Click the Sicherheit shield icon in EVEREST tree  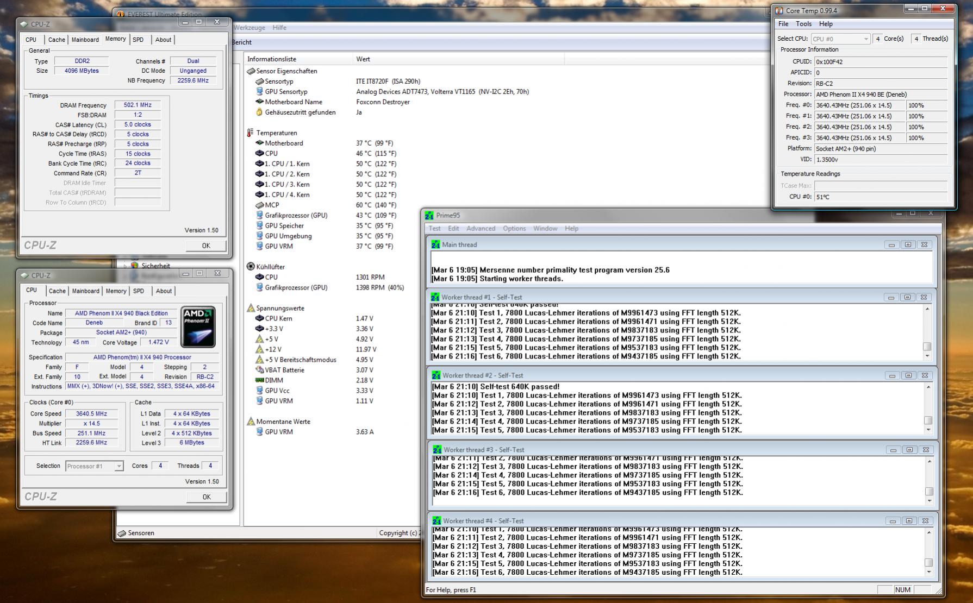pyautogui.click(x=134, y=266)
